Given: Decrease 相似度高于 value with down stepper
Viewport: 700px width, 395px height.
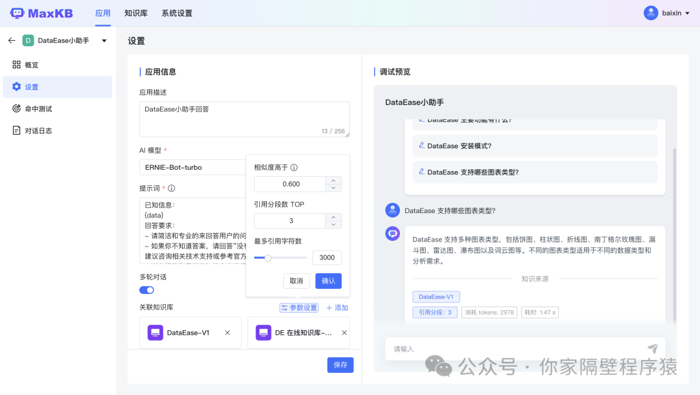Looking at the screenshot, I should point(333,187).
